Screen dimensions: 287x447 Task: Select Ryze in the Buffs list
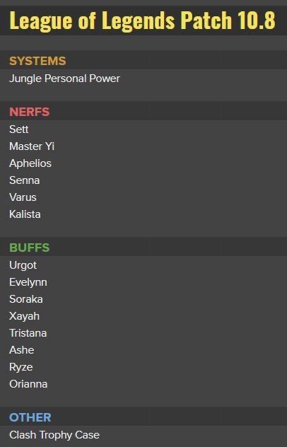tap(20, 367)
